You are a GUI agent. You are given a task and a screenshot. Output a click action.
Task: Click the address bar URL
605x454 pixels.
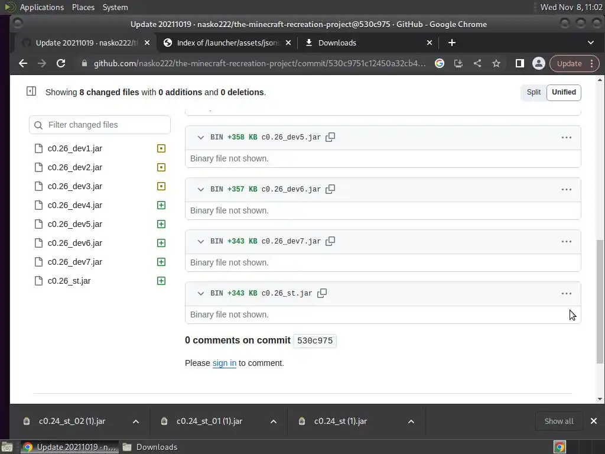click(x=259, y=63)
